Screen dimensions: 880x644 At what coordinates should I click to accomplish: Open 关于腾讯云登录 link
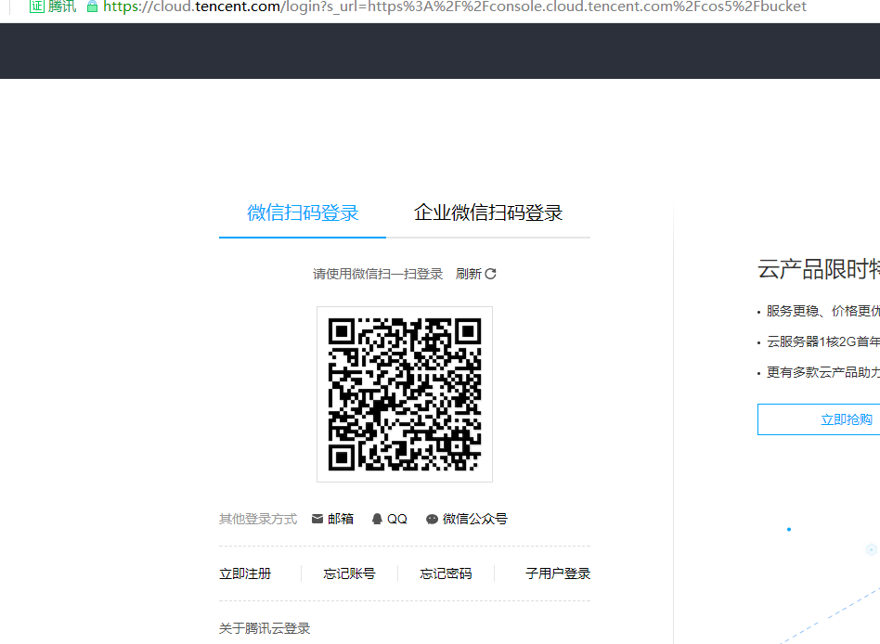[265, 628]
